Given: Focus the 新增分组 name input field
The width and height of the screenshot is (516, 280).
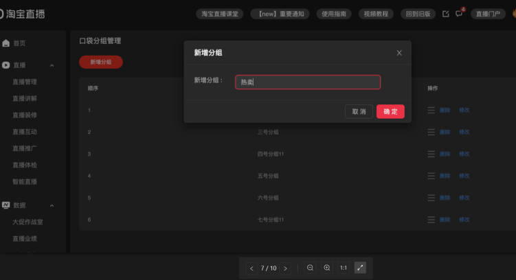Looking at the screenshot, I should 308,82.
